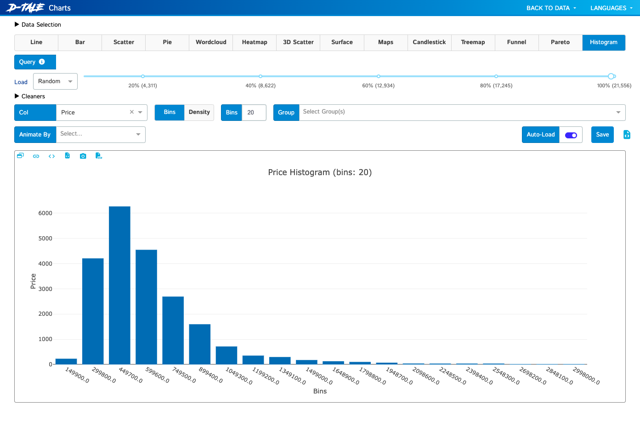Toggle the Auto-Load switch
Viewport: 640px width, 427px height.
(x=571, y=135)
